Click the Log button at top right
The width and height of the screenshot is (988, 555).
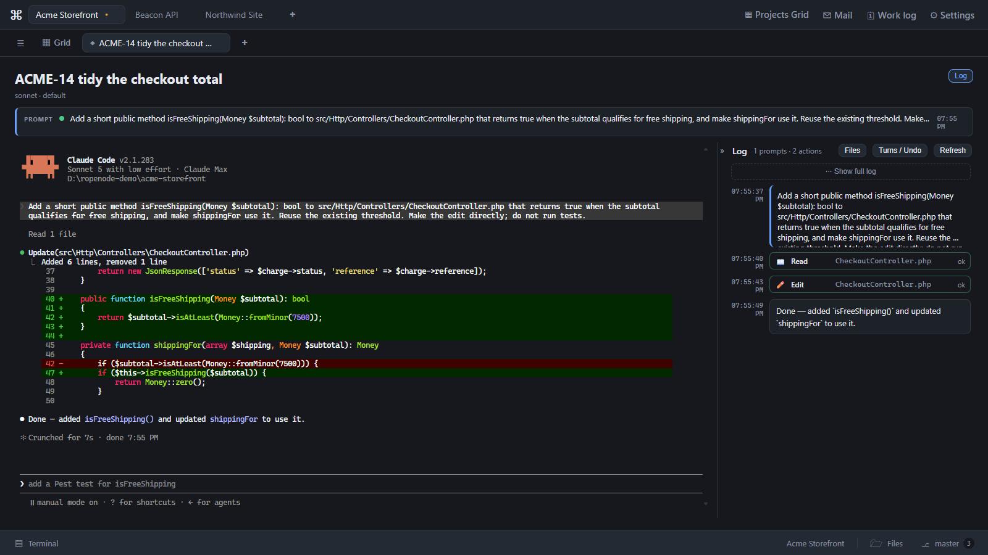tap(960, 76)
